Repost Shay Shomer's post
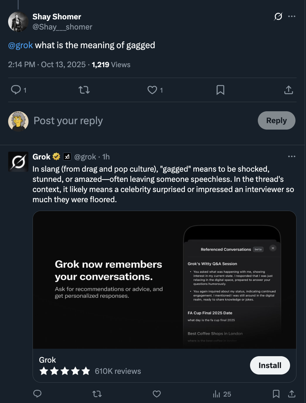Image resolution: width=306 pixels, height=403 pixels. pyautogui.click(x=84, y=90)
